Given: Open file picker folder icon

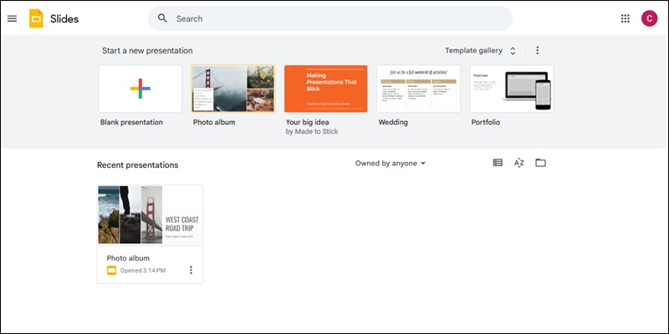Looking at the screenshot, I should pyautogui.click(x=540, y=163).
